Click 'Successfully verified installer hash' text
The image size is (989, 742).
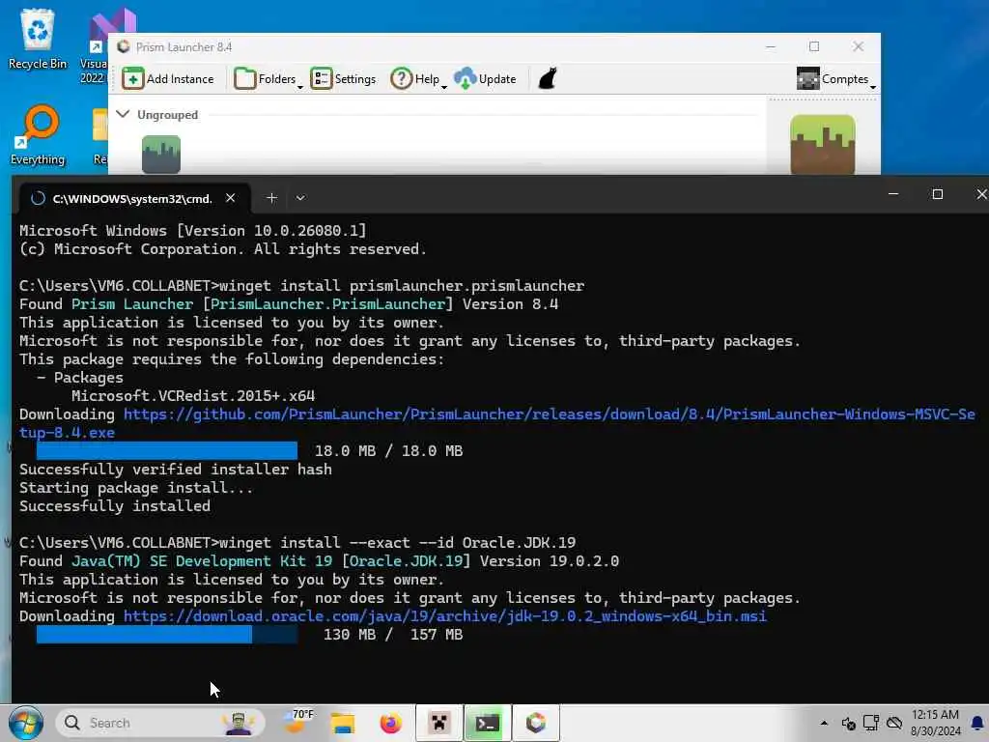(176, 470)
